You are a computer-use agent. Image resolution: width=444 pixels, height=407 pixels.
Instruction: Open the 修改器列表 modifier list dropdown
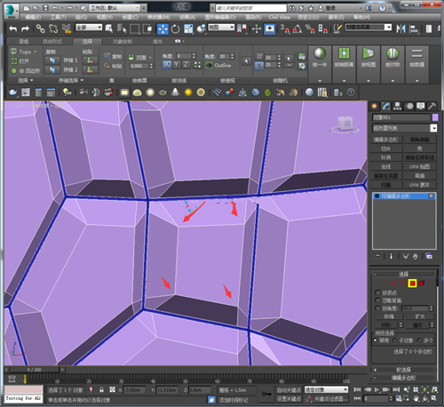(405, 128)
